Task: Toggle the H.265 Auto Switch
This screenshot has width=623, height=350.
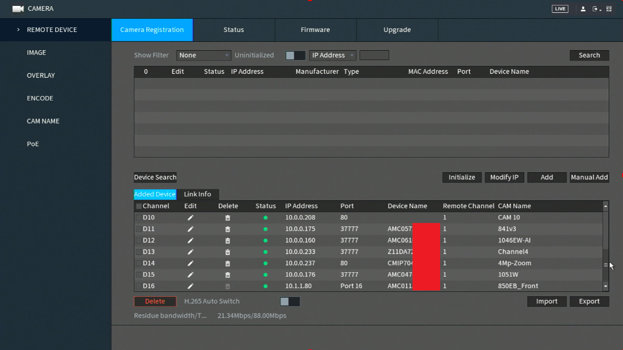Action: 290,302
